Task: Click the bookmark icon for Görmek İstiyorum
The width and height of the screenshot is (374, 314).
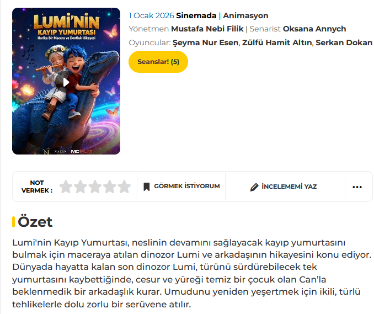Action: (147, 187)
